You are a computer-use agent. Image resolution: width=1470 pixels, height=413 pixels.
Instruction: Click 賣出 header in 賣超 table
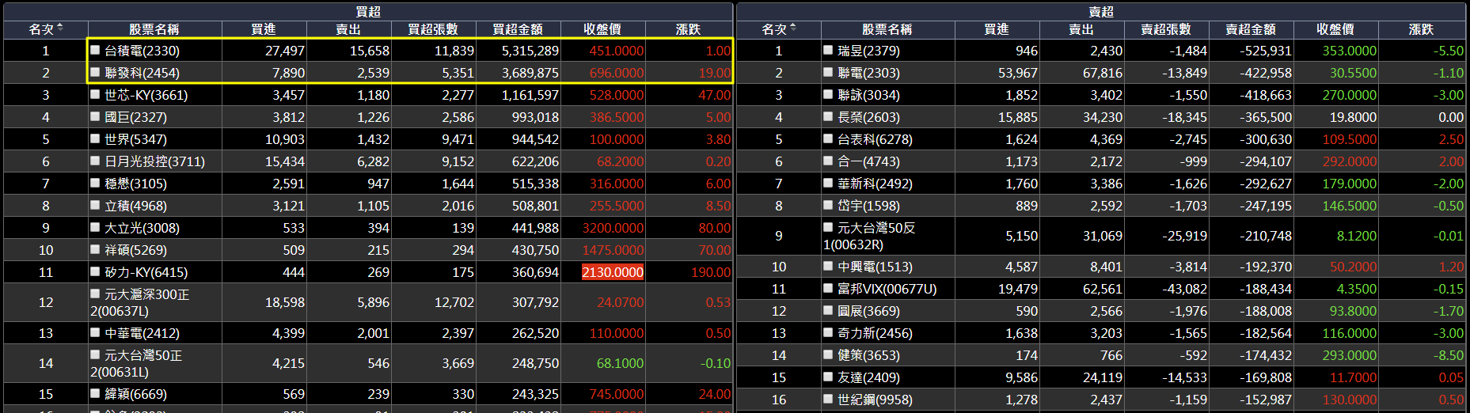point(1081,29)
